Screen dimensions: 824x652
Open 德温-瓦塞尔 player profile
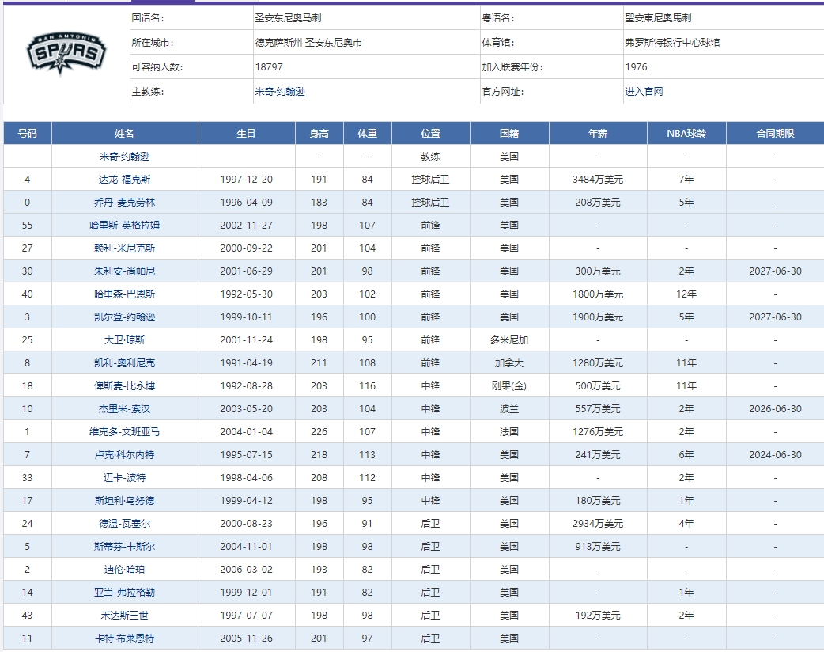pyautogui.click(x=123, y=523)
